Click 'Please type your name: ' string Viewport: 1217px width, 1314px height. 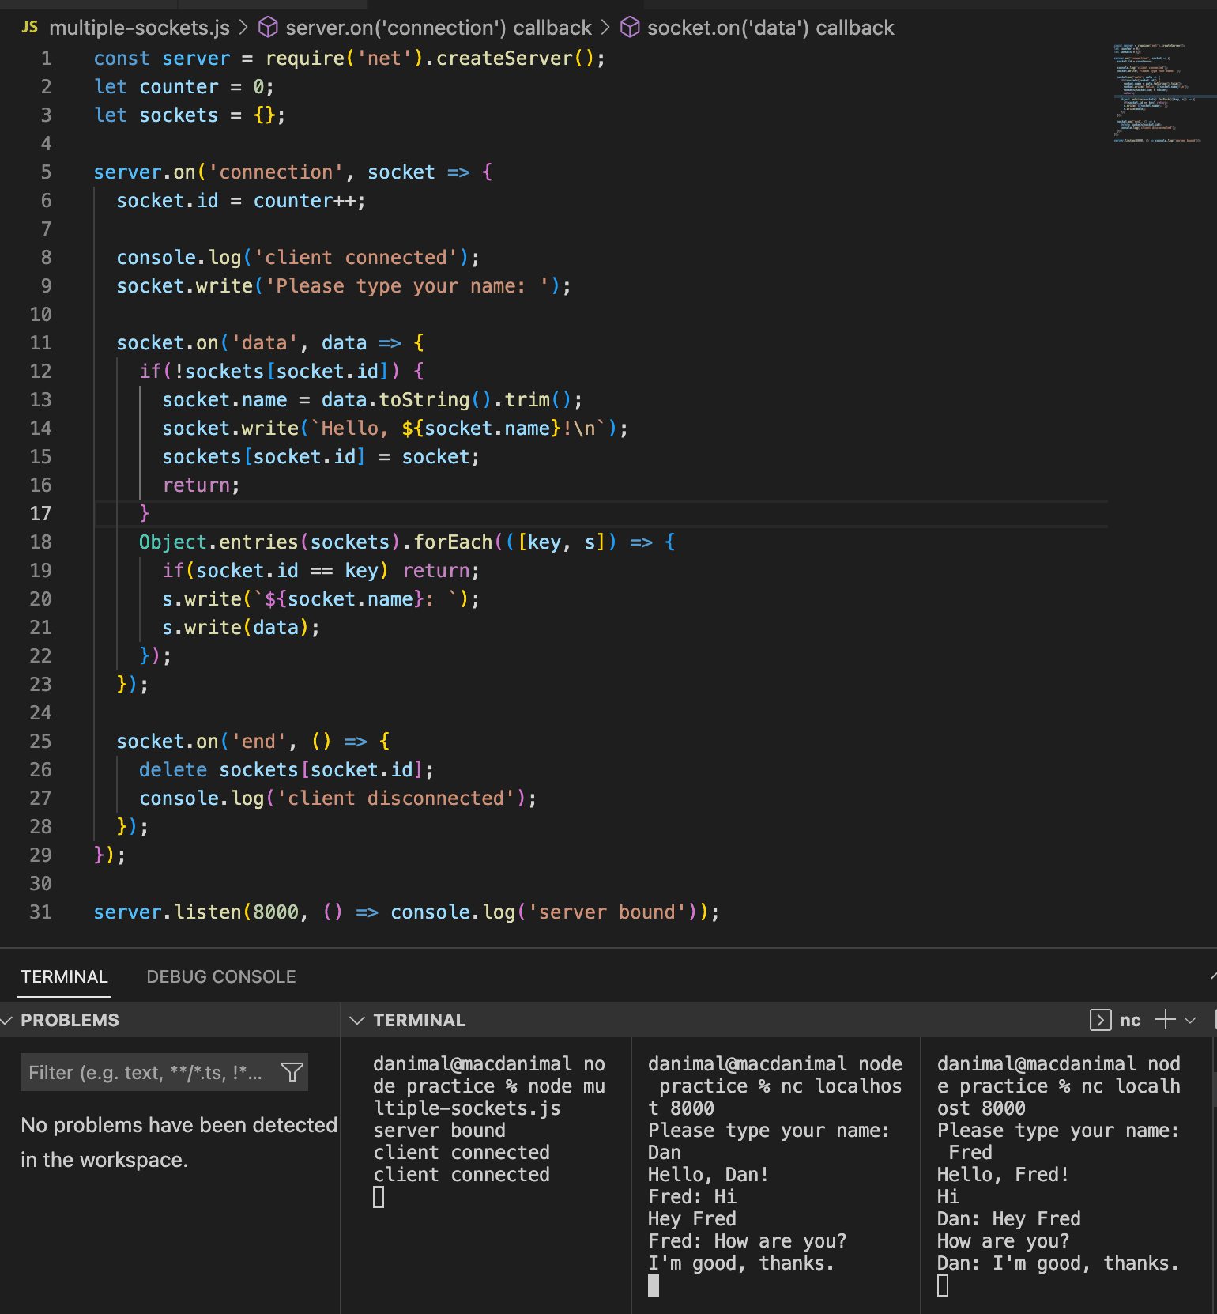click(407, 286)
